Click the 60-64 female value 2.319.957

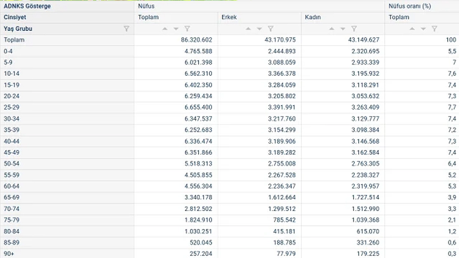(365, 186)
